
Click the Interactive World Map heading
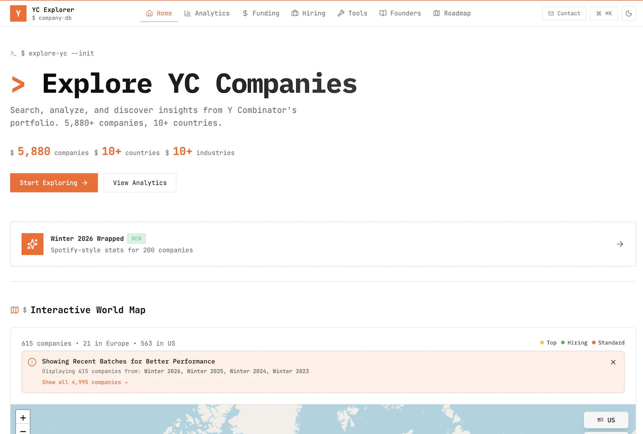click(x=88, y=310)
